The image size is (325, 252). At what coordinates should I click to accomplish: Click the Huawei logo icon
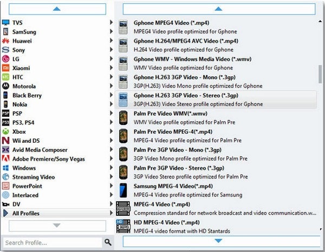point(5,41)
